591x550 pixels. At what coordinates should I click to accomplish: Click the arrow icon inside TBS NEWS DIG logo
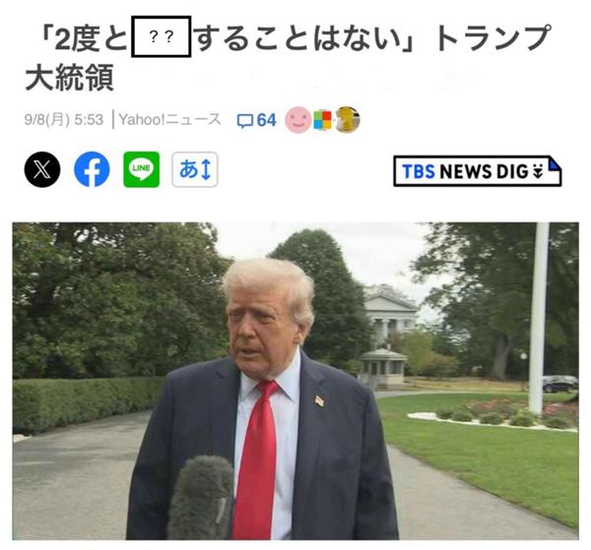tap(538, 172)
